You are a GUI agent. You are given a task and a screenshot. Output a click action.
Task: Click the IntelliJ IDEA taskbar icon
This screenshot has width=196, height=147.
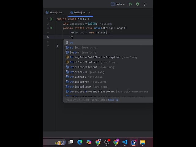(x=134, y=142)
